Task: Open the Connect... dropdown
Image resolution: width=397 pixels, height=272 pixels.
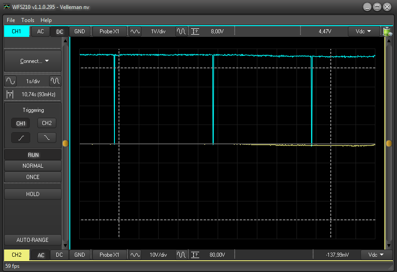Action: [x=33, y=61]
